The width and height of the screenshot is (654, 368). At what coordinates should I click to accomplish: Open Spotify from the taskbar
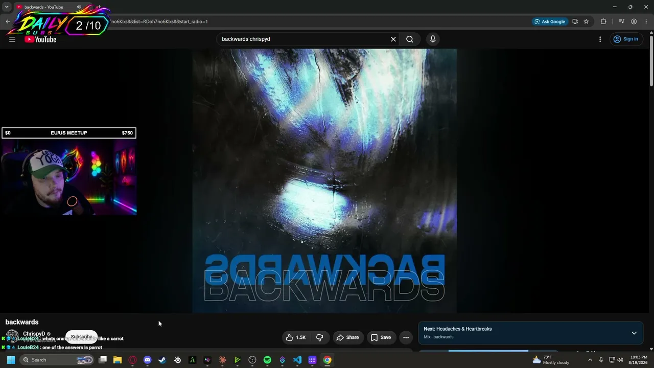click(x=267, y=360)
